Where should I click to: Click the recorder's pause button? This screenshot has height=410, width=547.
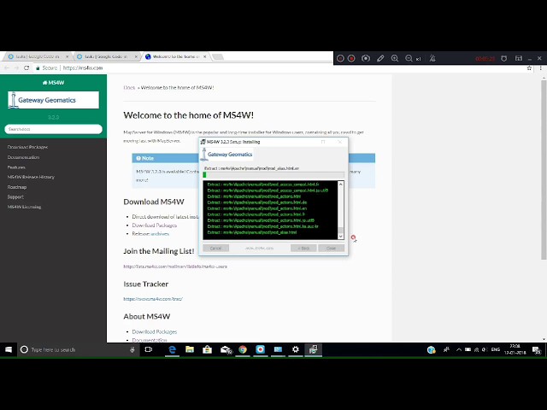pyautogui.click(x=340, y=59)
